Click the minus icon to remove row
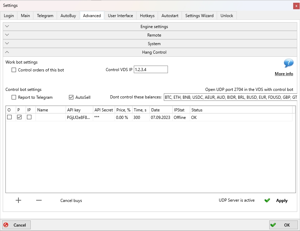The height and width of the screenshot is (231, 300). pos(39,201)
